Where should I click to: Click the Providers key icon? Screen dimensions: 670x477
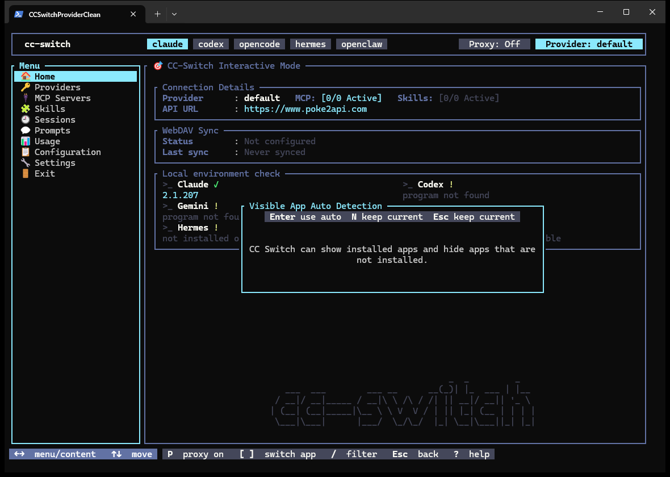click(x=26, y=87)
